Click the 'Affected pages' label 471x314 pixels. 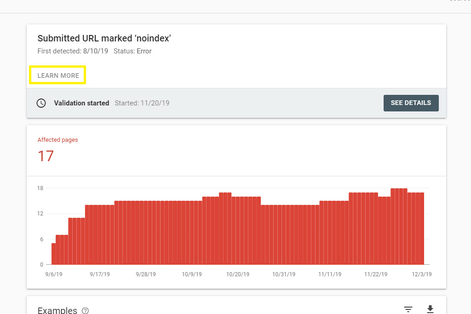[57, 140]
